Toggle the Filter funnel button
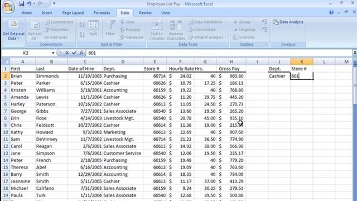This screenshot has width=357, height=201. pos(110,28)
